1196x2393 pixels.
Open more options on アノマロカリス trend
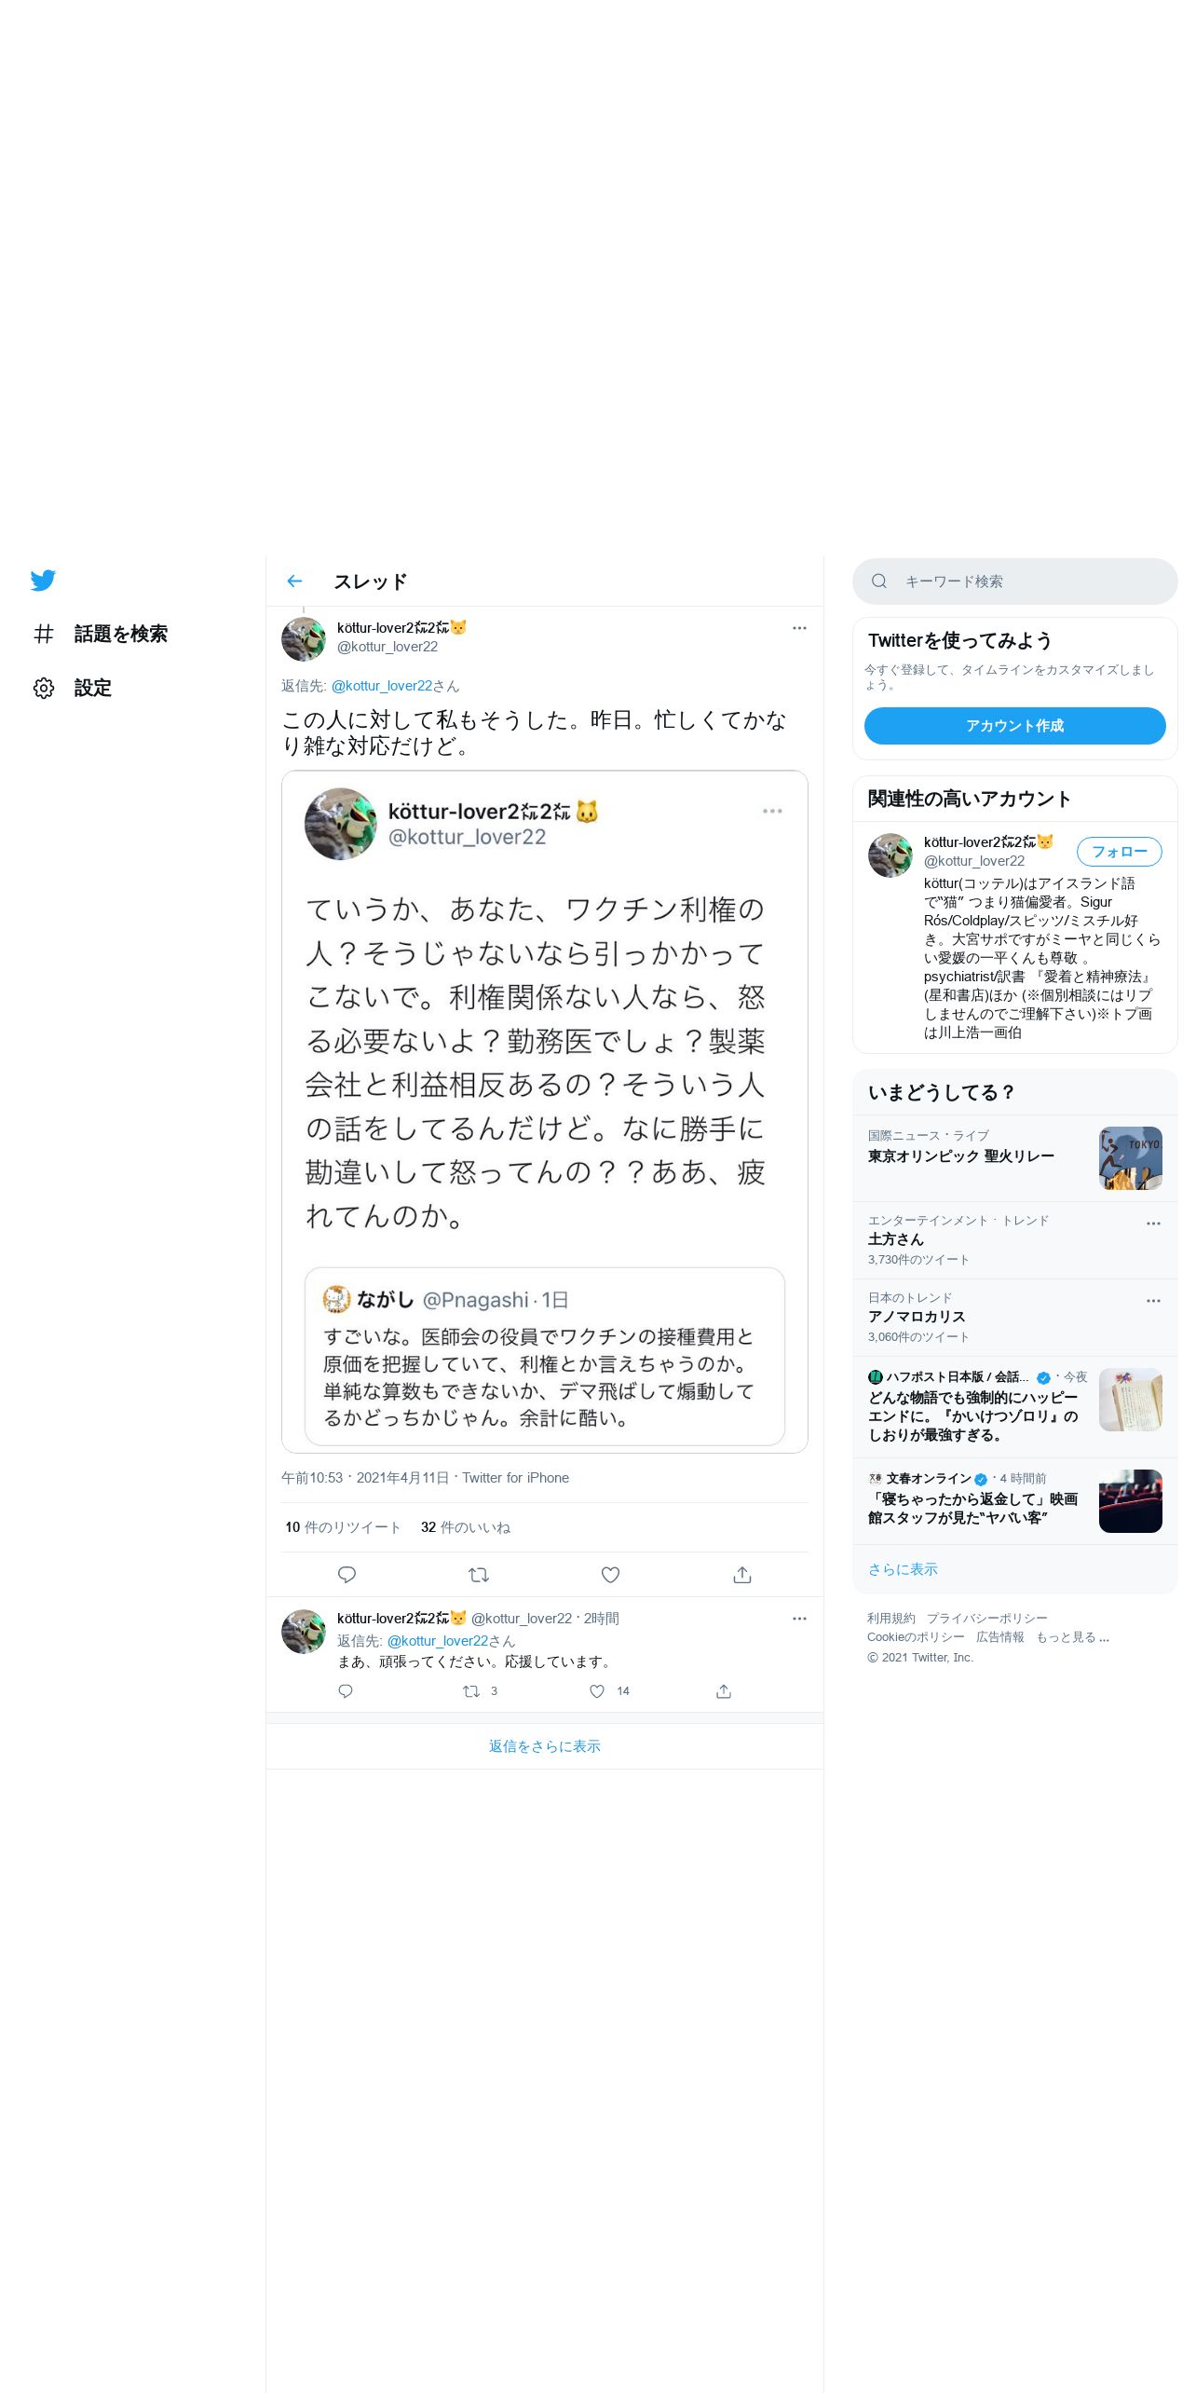point(1153,1301)
